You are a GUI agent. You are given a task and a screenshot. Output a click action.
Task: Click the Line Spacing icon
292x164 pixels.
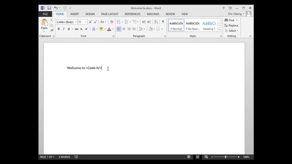click(x=141, y=29)
